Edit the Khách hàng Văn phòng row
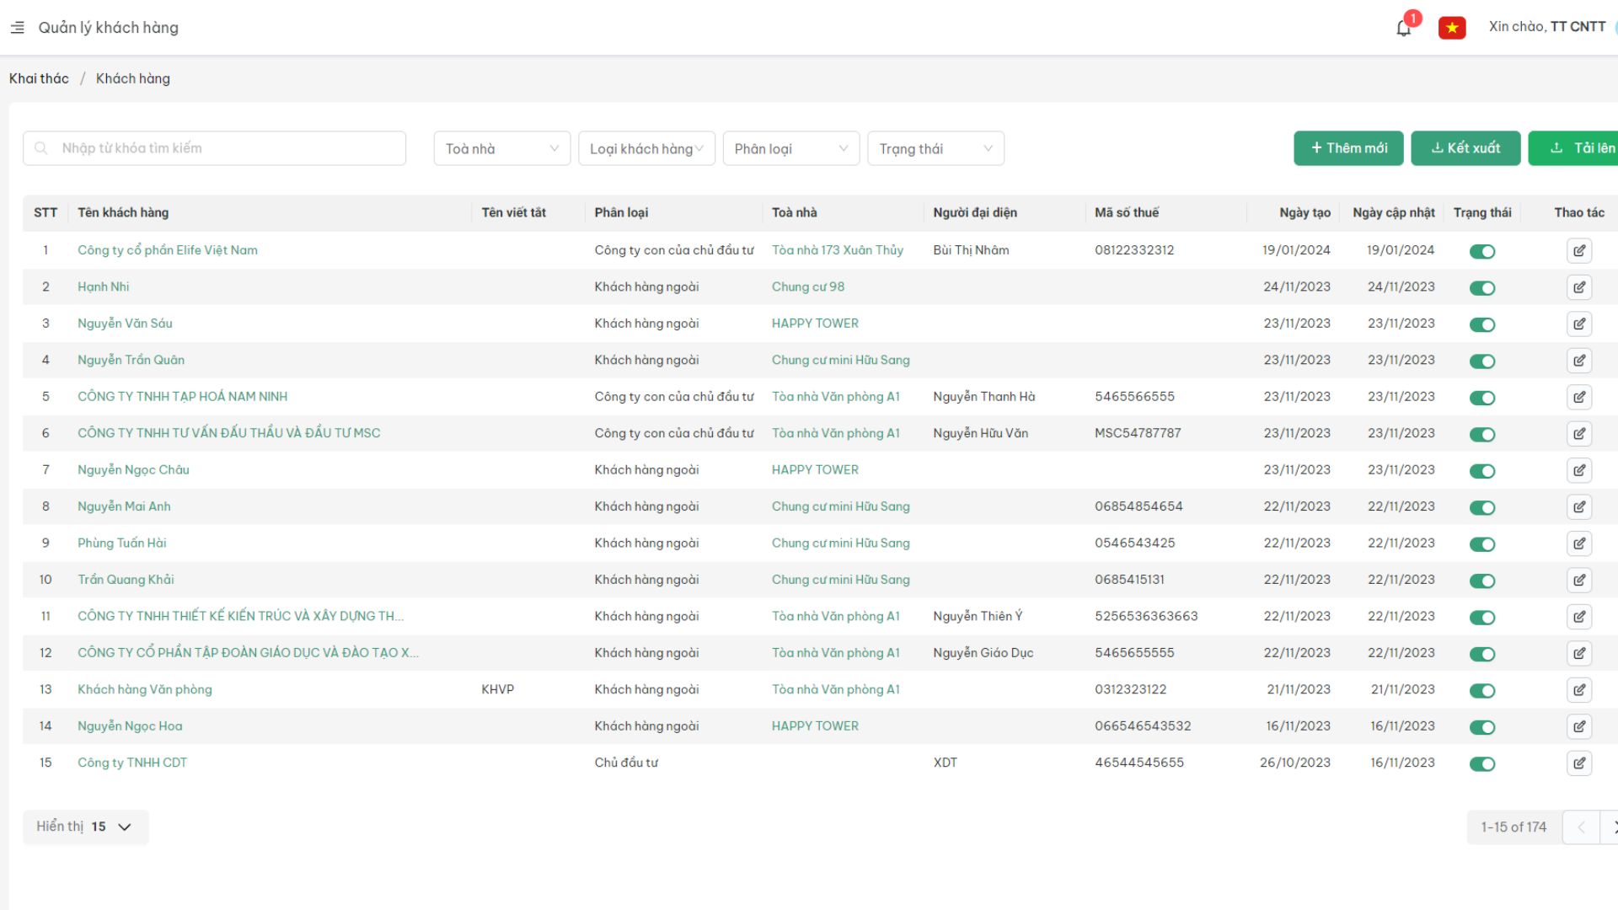Image resolution: width=1618 pixels, height=910 pixels. pyautogui.click(x=1579, y=690)
